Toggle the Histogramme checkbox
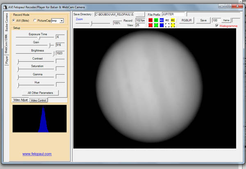 (217, 26)
